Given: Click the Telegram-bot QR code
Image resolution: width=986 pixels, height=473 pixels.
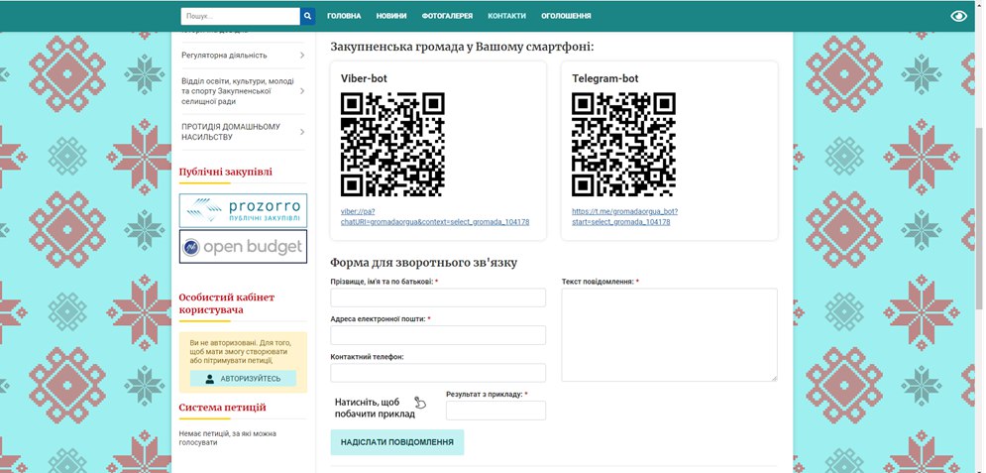Looking at the screenshot, I should click(x=623, y=145).
